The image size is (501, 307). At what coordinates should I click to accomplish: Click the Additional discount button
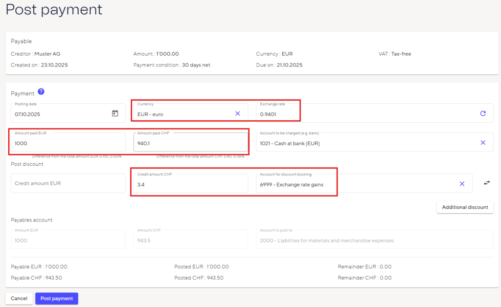pyautogui.click(x=465, y=207)
